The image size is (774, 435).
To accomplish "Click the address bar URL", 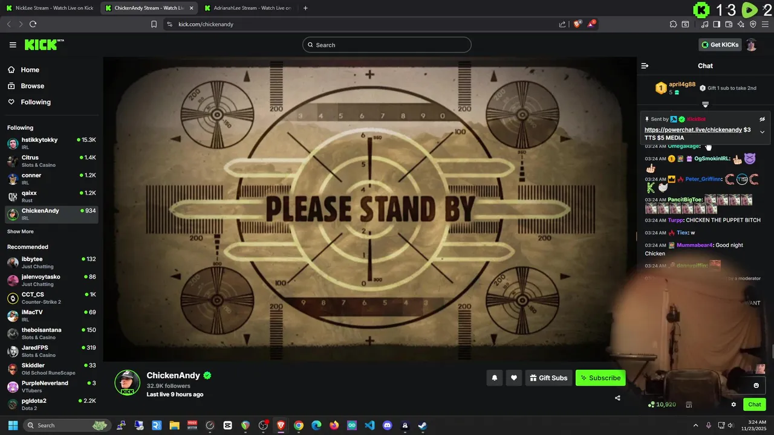I will coord(206,24).
